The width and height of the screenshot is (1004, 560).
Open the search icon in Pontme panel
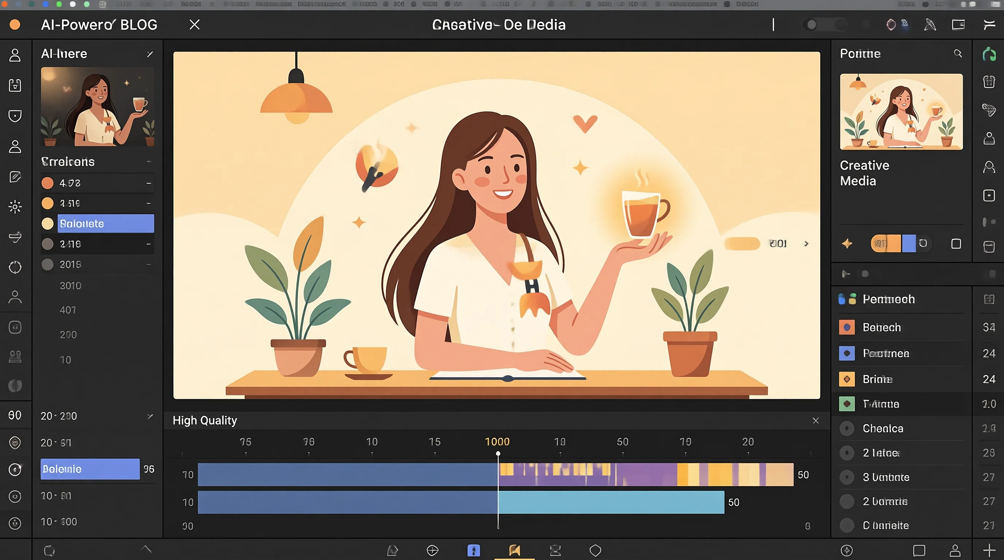958,53
